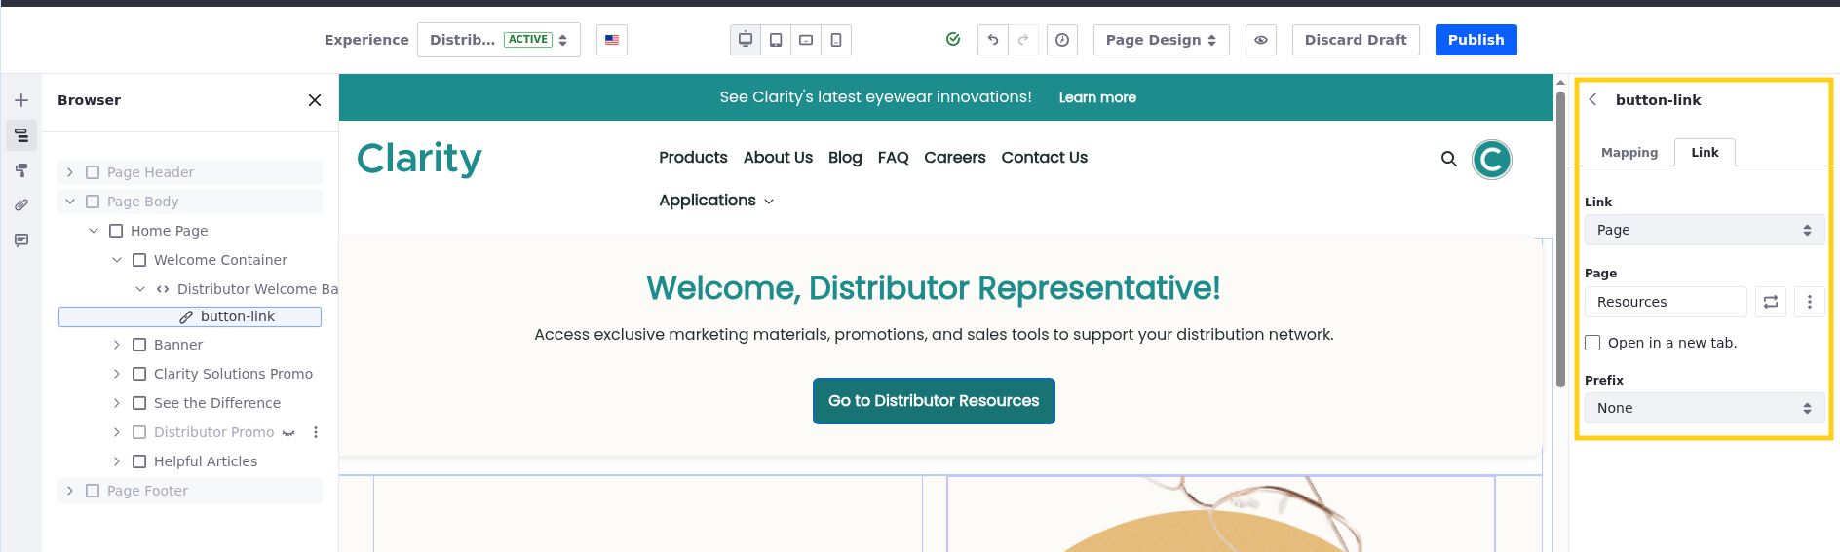Screen dimensions: 1840x552
Task: Open the Applications navigation menu
Action: click(x=716, y=201)
